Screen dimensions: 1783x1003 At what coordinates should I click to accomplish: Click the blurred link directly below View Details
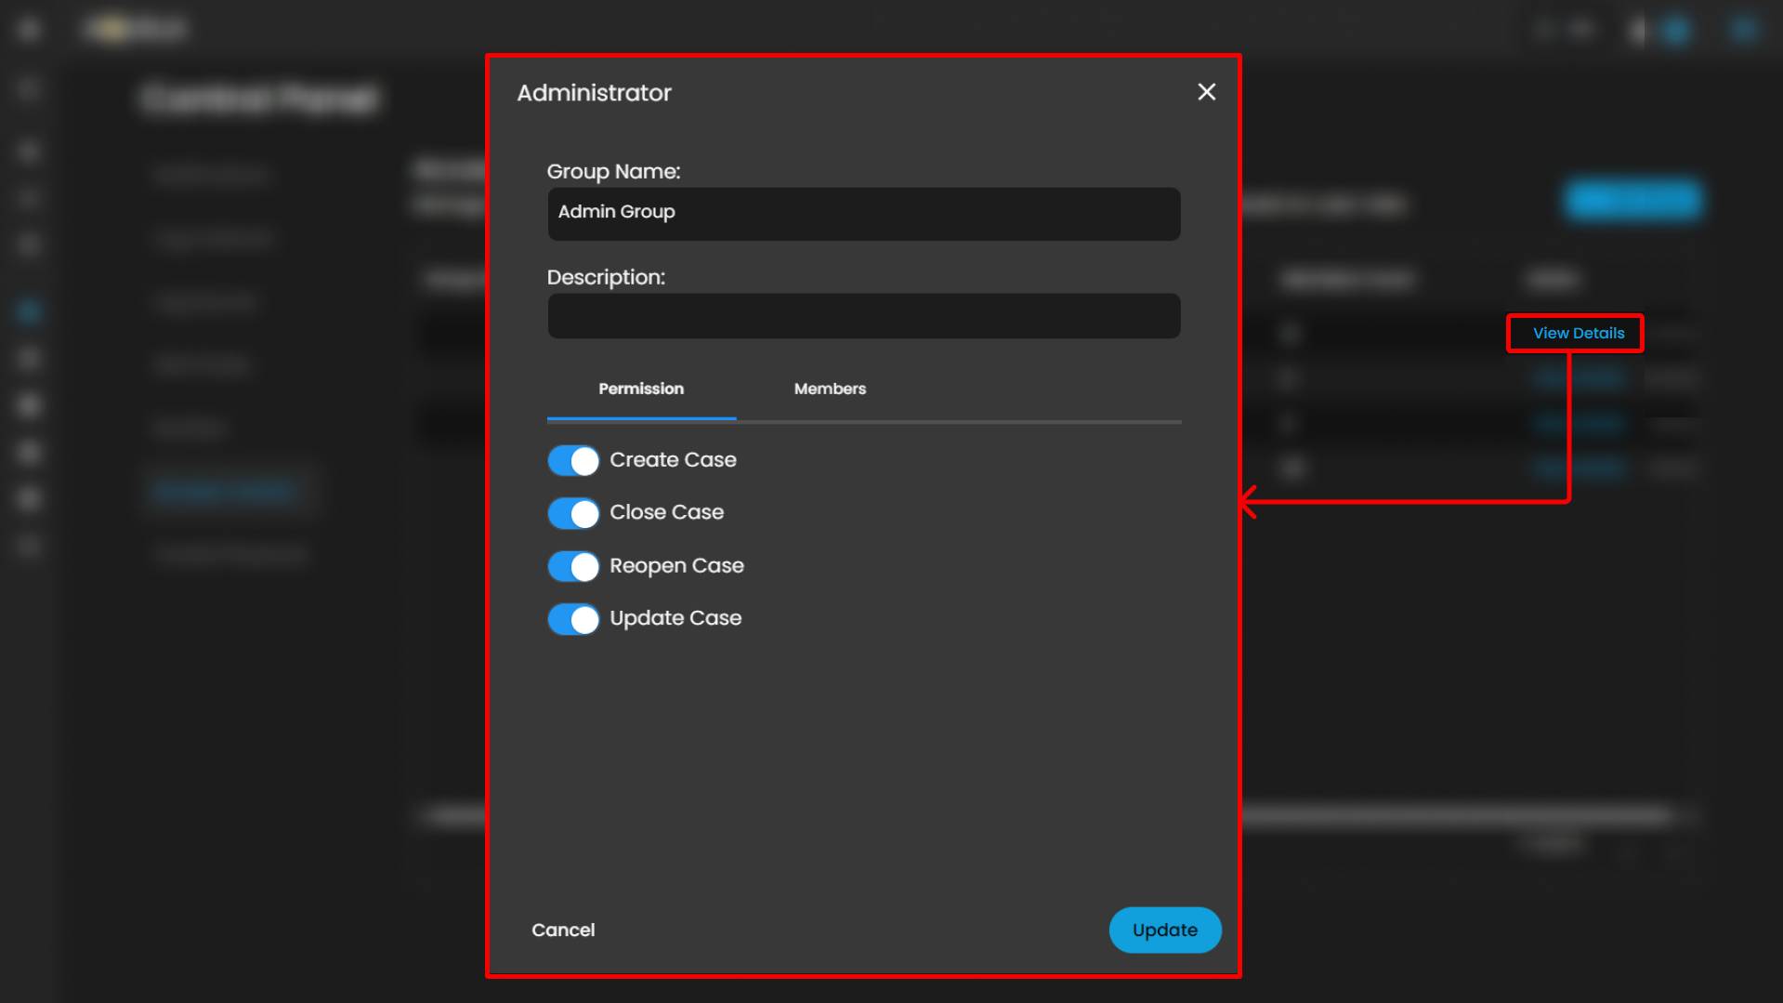pos(1578,378)
